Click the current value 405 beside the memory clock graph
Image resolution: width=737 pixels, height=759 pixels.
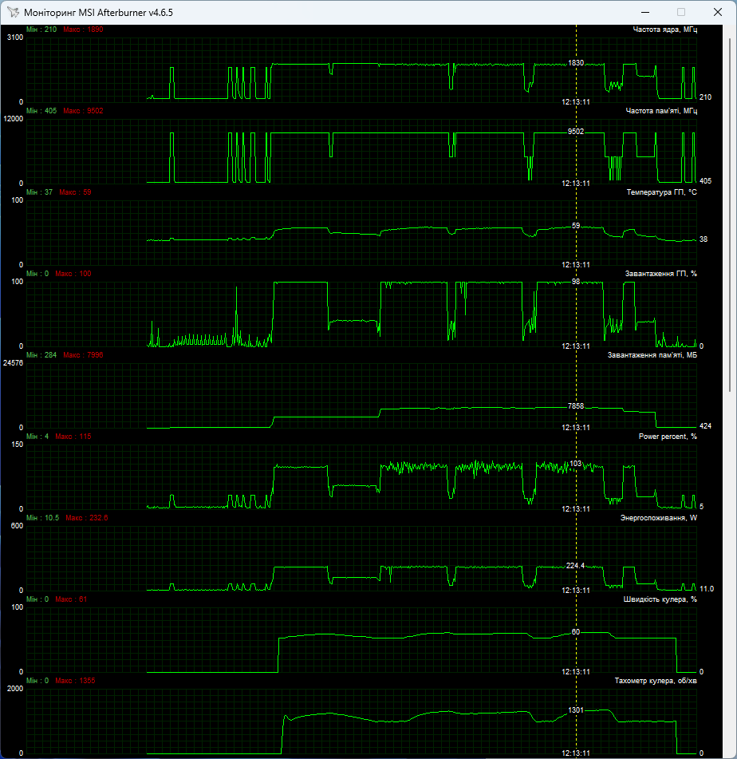706,181
